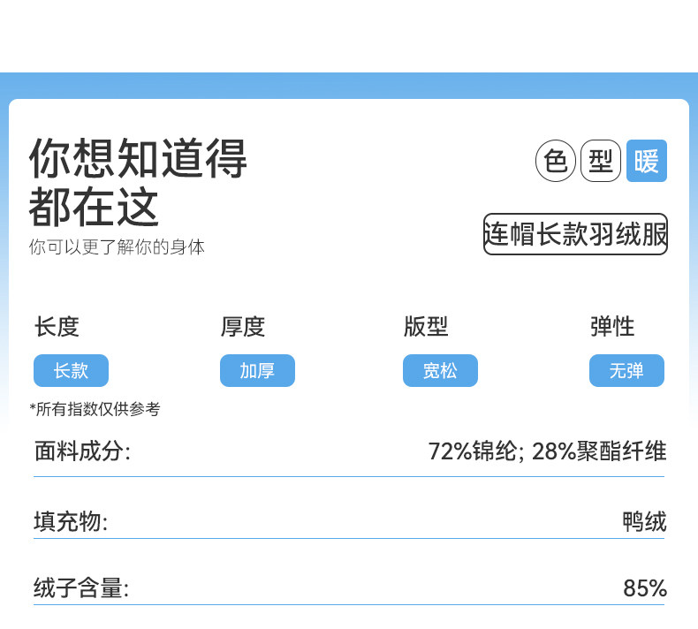
Task: Toggle the 加厚 thickness pill
Action: [x=257, y=371]
